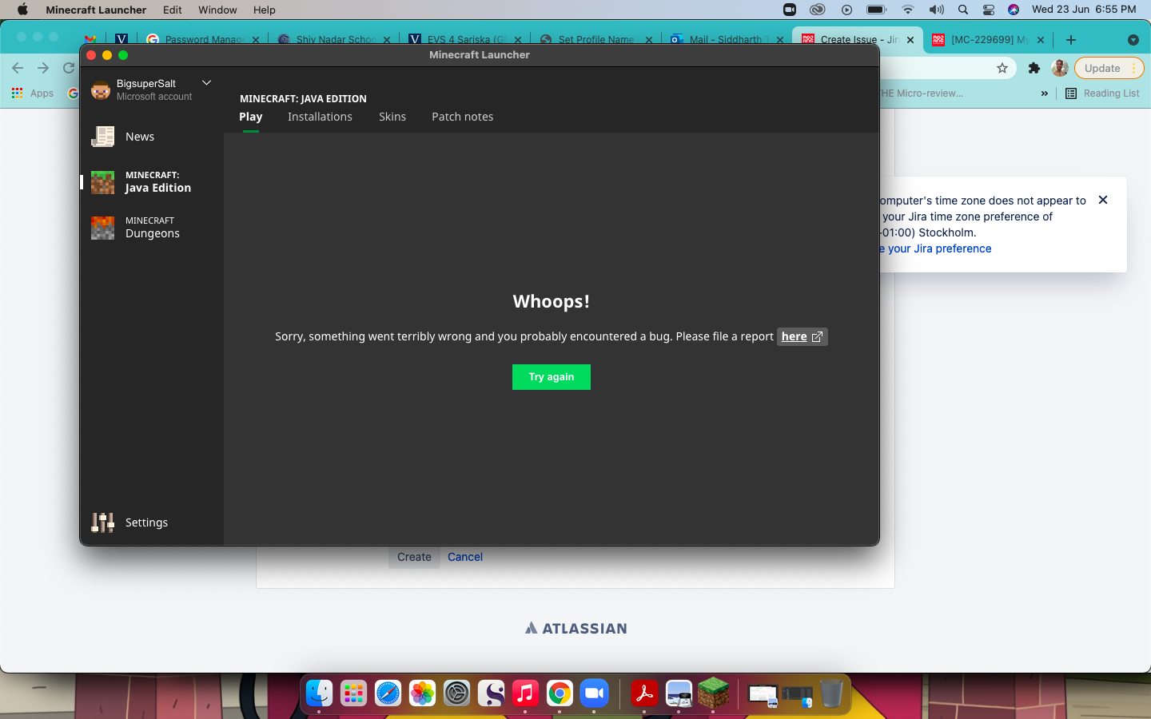Click the green Try again button
The image size is (1151, 719).
tap(552, 377)
